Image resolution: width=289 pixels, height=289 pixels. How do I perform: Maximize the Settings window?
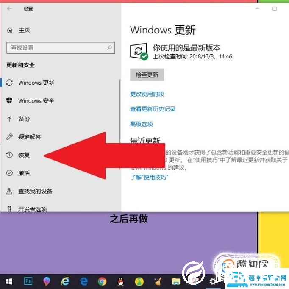(275, 8)
